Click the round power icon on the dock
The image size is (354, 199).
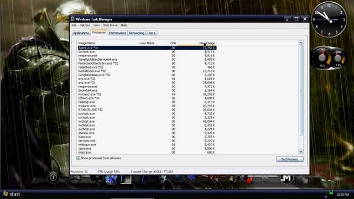pyautogui.click(x=53, y=177)
